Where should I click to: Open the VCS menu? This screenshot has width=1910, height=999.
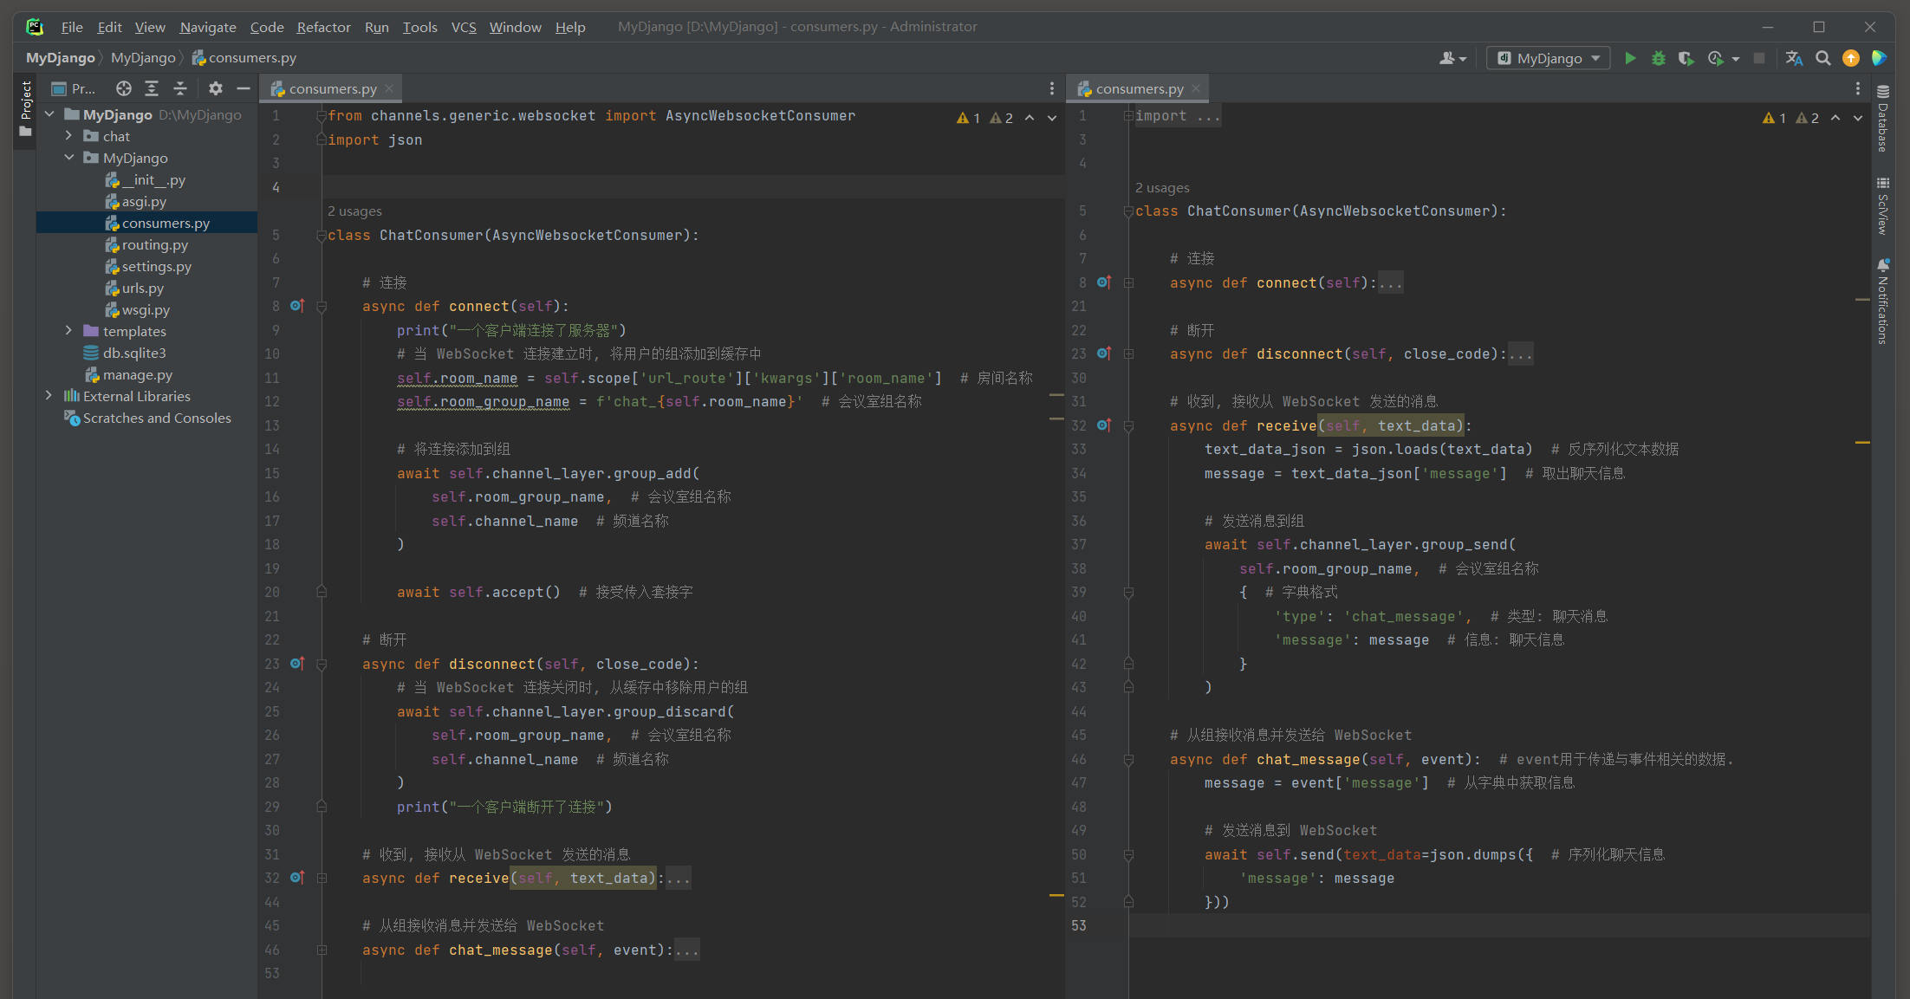pyautogui.click(x=464, y=27)
